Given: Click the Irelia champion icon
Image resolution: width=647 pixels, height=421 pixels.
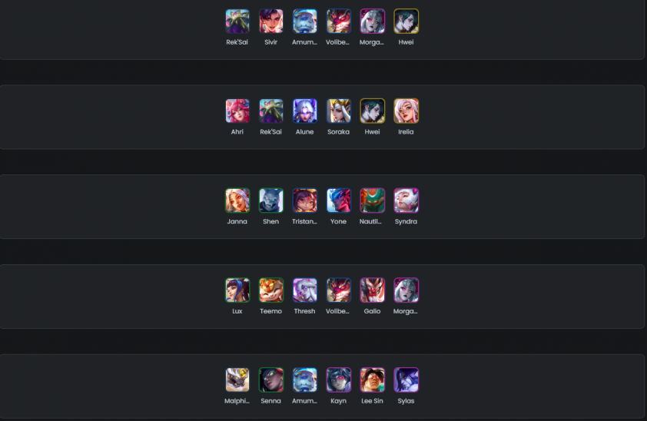Looking at the screenshot, I should click(406, 111).
